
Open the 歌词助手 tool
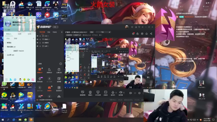59,89
